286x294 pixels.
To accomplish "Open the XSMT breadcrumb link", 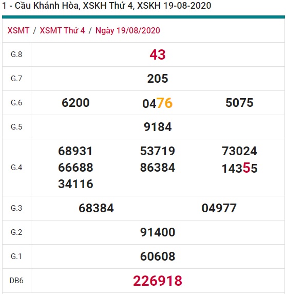I will [18, 30].
